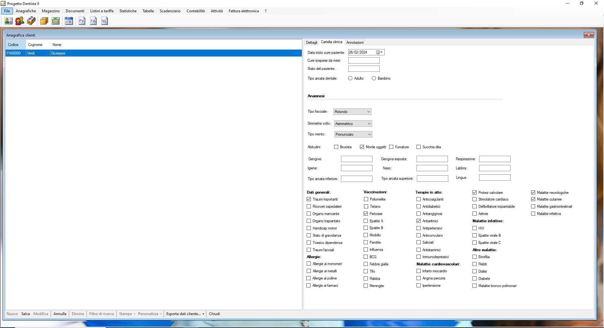
Task: Switch to the Dettagli tab
Action: [312, 42]
